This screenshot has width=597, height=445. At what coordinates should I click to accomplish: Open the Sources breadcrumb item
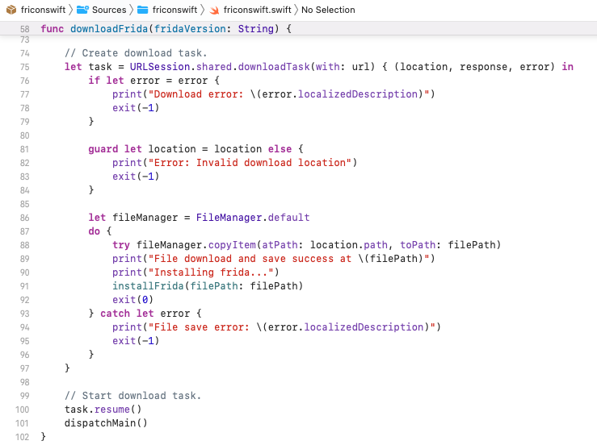click(x=109, y=10)
